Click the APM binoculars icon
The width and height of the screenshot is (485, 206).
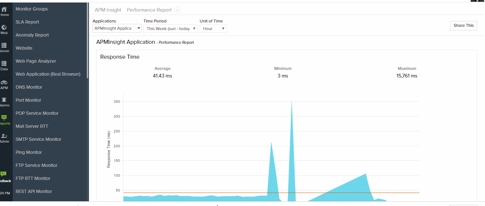4,83
